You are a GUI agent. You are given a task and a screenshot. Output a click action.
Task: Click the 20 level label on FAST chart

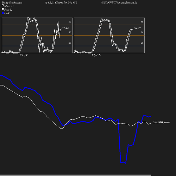pos(70,43)
